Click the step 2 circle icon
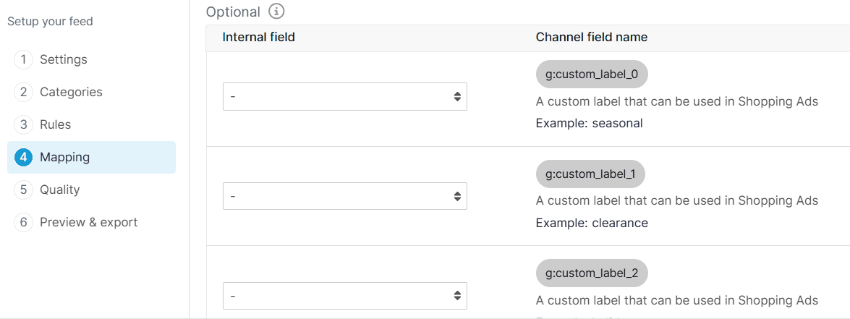This screenshot has height=319, width=850. click(23, 92)
